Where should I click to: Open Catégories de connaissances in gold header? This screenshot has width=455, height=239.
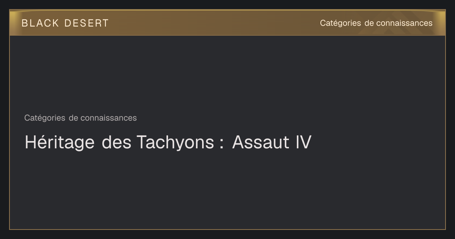(x=376, y=23)
